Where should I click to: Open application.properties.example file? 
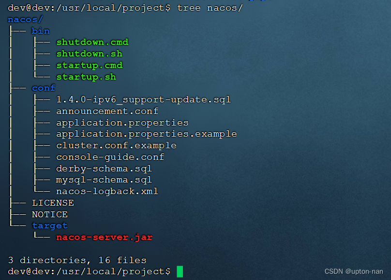146,134
